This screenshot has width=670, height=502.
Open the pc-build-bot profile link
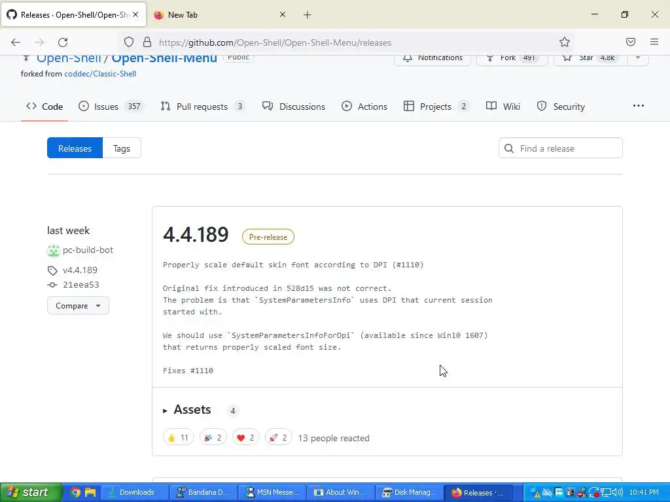[88, 250]
